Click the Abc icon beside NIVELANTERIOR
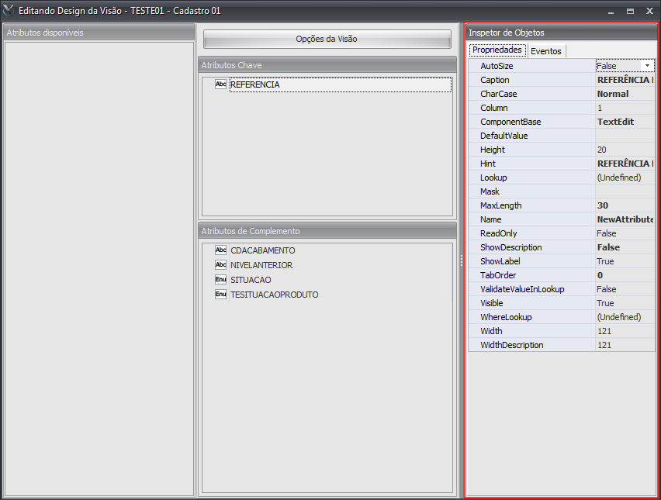661x500 pixels. click(x=220, y=265)
